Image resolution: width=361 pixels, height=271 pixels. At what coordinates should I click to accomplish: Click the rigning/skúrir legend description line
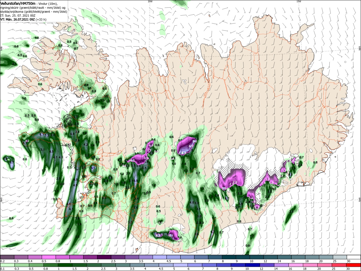pos(33,8)
